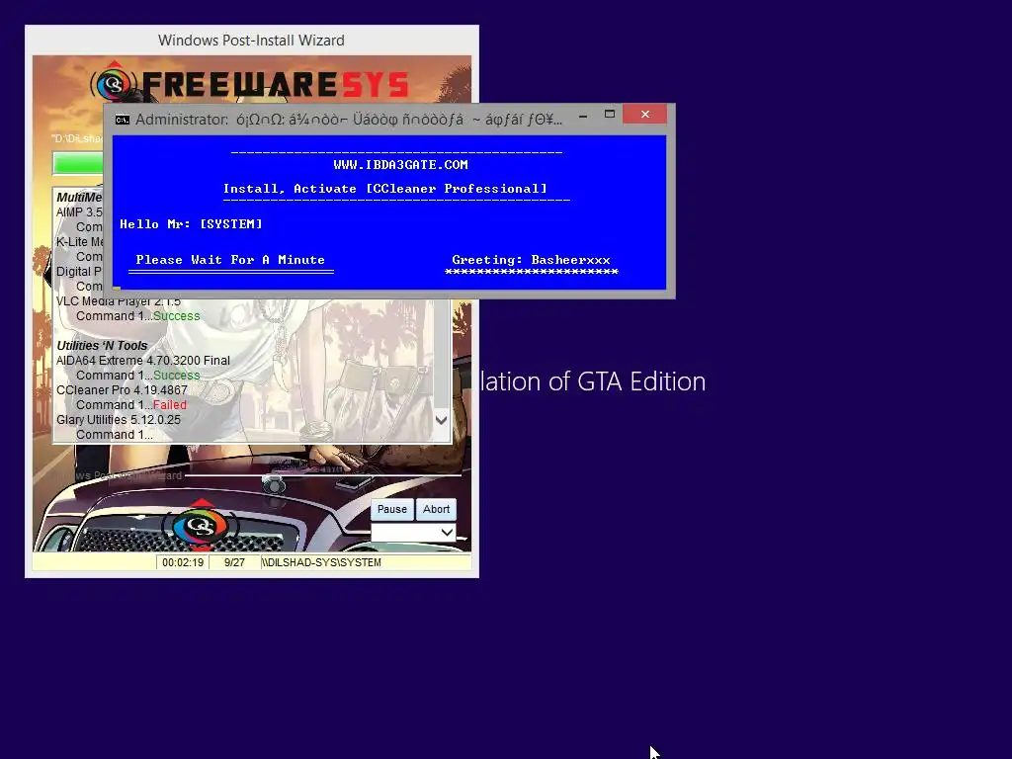The width and height of the screenshot is (1012, 759).
Task: Click the 'VLC Media Player' entry
Action: (x=119, y=301)
